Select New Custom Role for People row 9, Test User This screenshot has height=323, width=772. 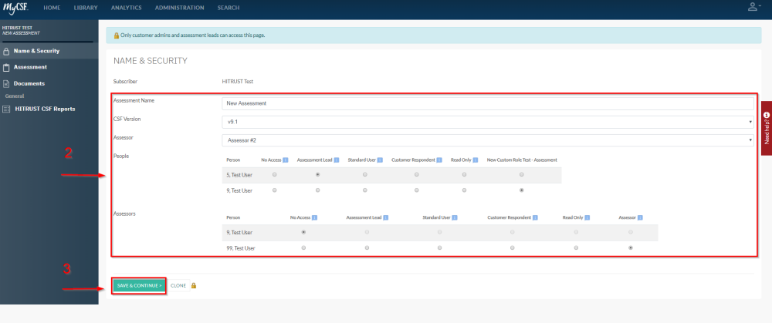tap(521, 190)
